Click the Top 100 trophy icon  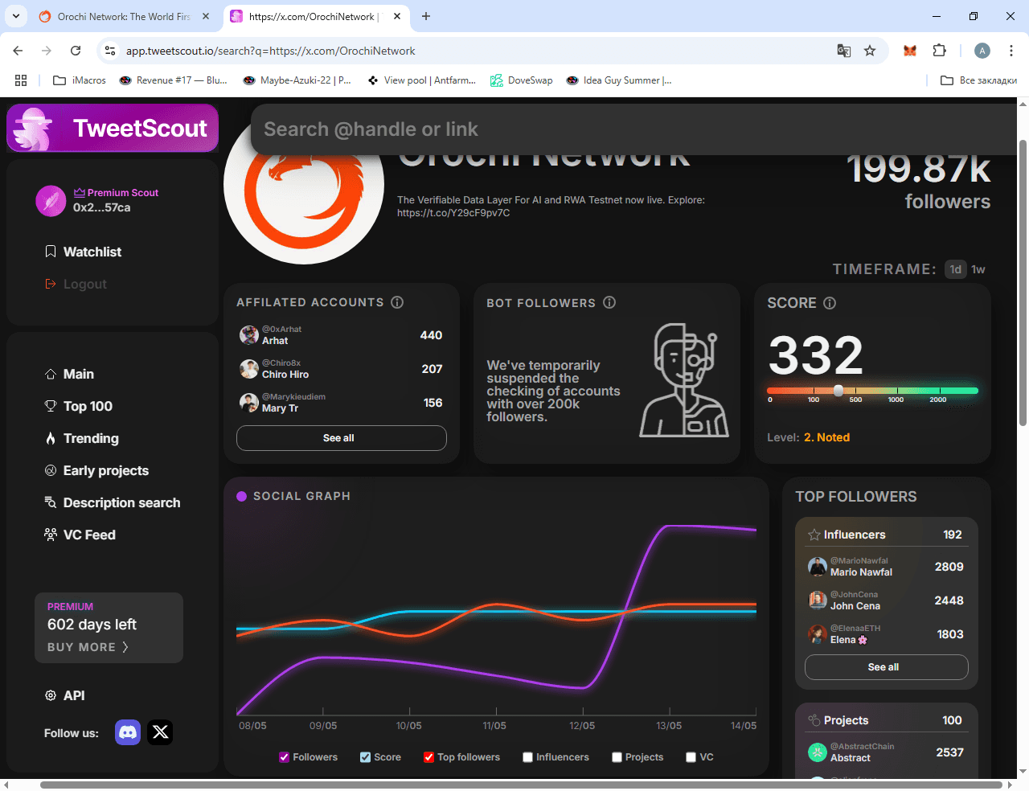51,406
